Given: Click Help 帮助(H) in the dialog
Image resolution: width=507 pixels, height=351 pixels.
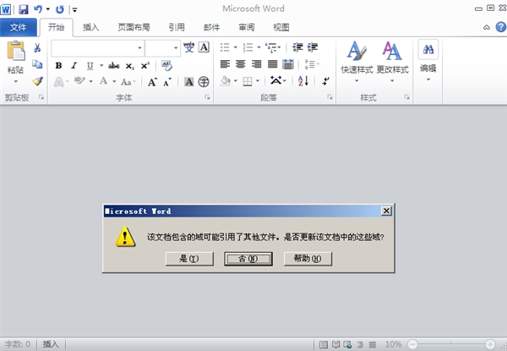Looking at the screenshot, I should coord(308,259).
